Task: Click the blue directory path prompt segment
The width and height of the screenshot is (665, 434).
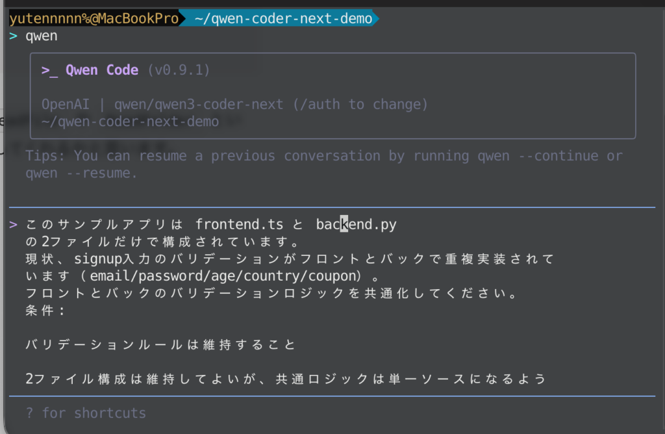Action: coord(283,19)
